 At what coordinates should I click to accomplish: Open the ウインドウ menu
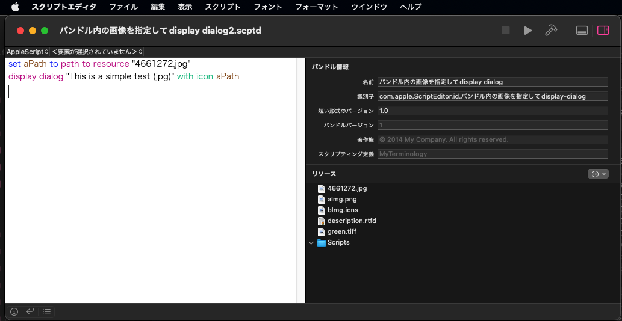pyautogui.click(x=369, y=7)
